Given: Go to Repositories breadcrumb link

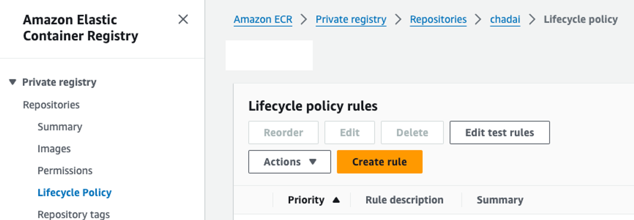Looking at the screenshot, I should coord(438,19).
